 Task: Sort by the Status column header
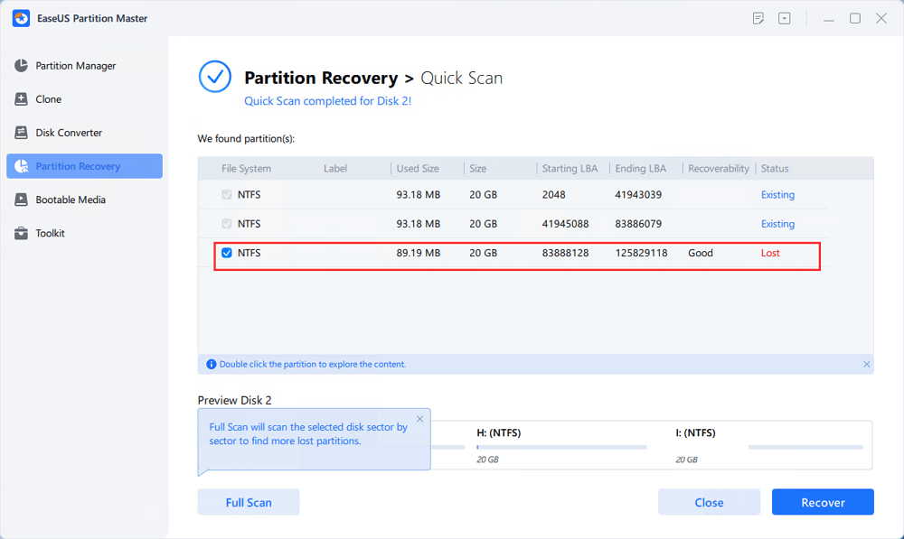point(775,169)
